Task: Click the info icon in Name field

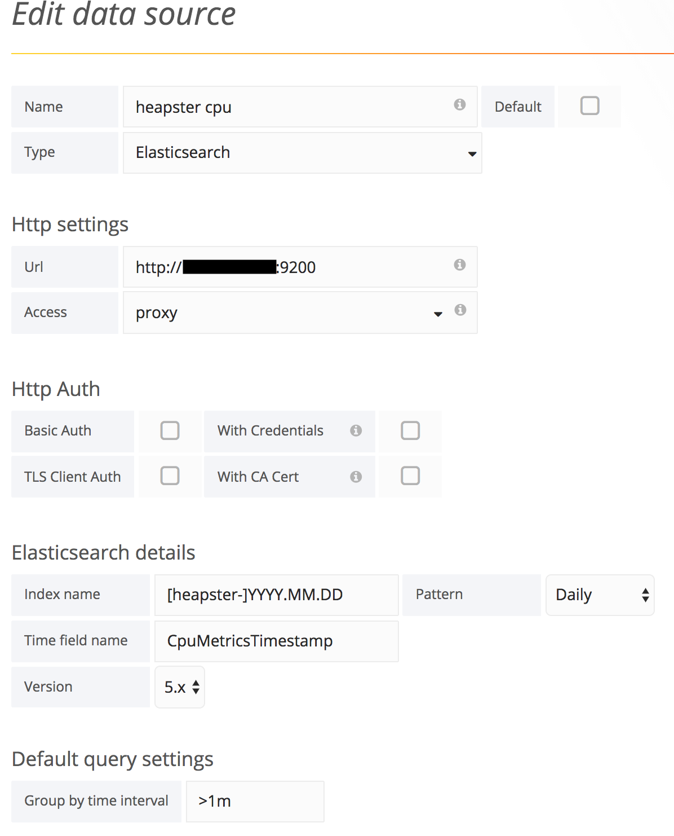Action: click(x=460, y=104)
